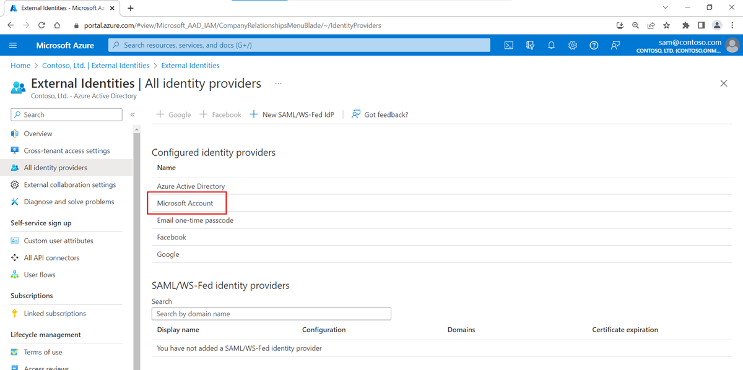Click the Microsoft Azure logo text
Screen dimensions: 743x370
[65, 45]
